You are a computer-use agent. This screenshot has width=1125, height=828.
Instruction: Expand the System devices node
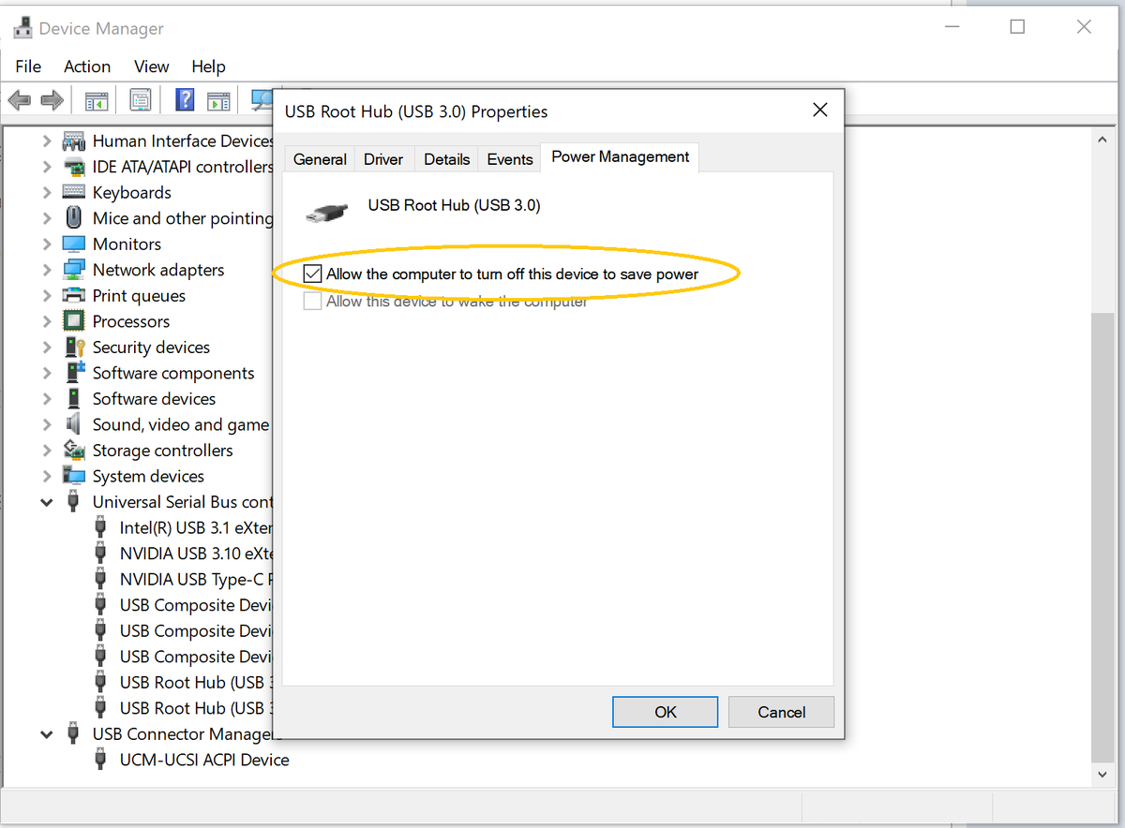point(47,476)
